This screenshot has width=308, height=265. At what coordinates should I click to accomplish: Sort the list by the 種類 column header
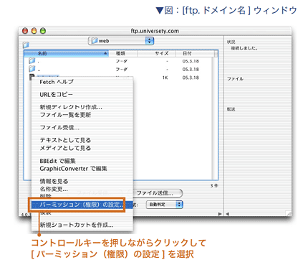pos(122,53)
